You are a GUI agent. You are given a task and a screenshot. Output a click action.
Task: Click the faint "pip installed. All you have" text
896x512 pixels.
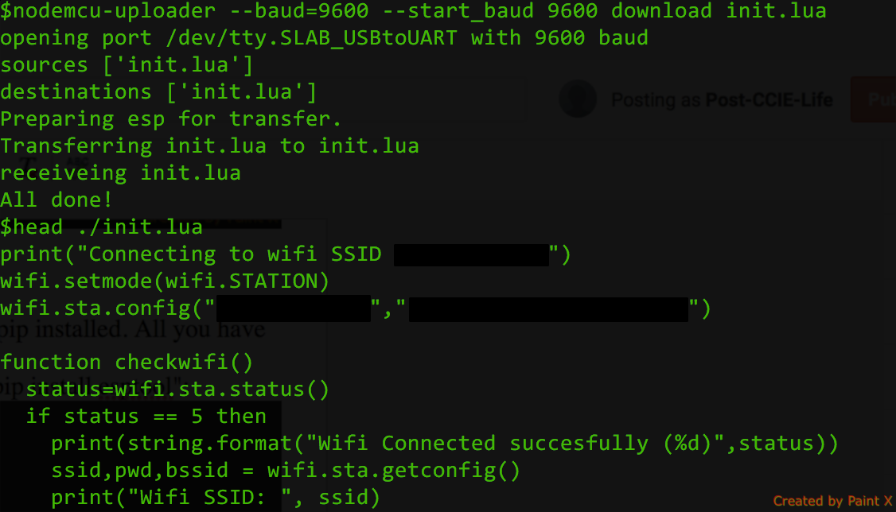[x=133, y=328]
